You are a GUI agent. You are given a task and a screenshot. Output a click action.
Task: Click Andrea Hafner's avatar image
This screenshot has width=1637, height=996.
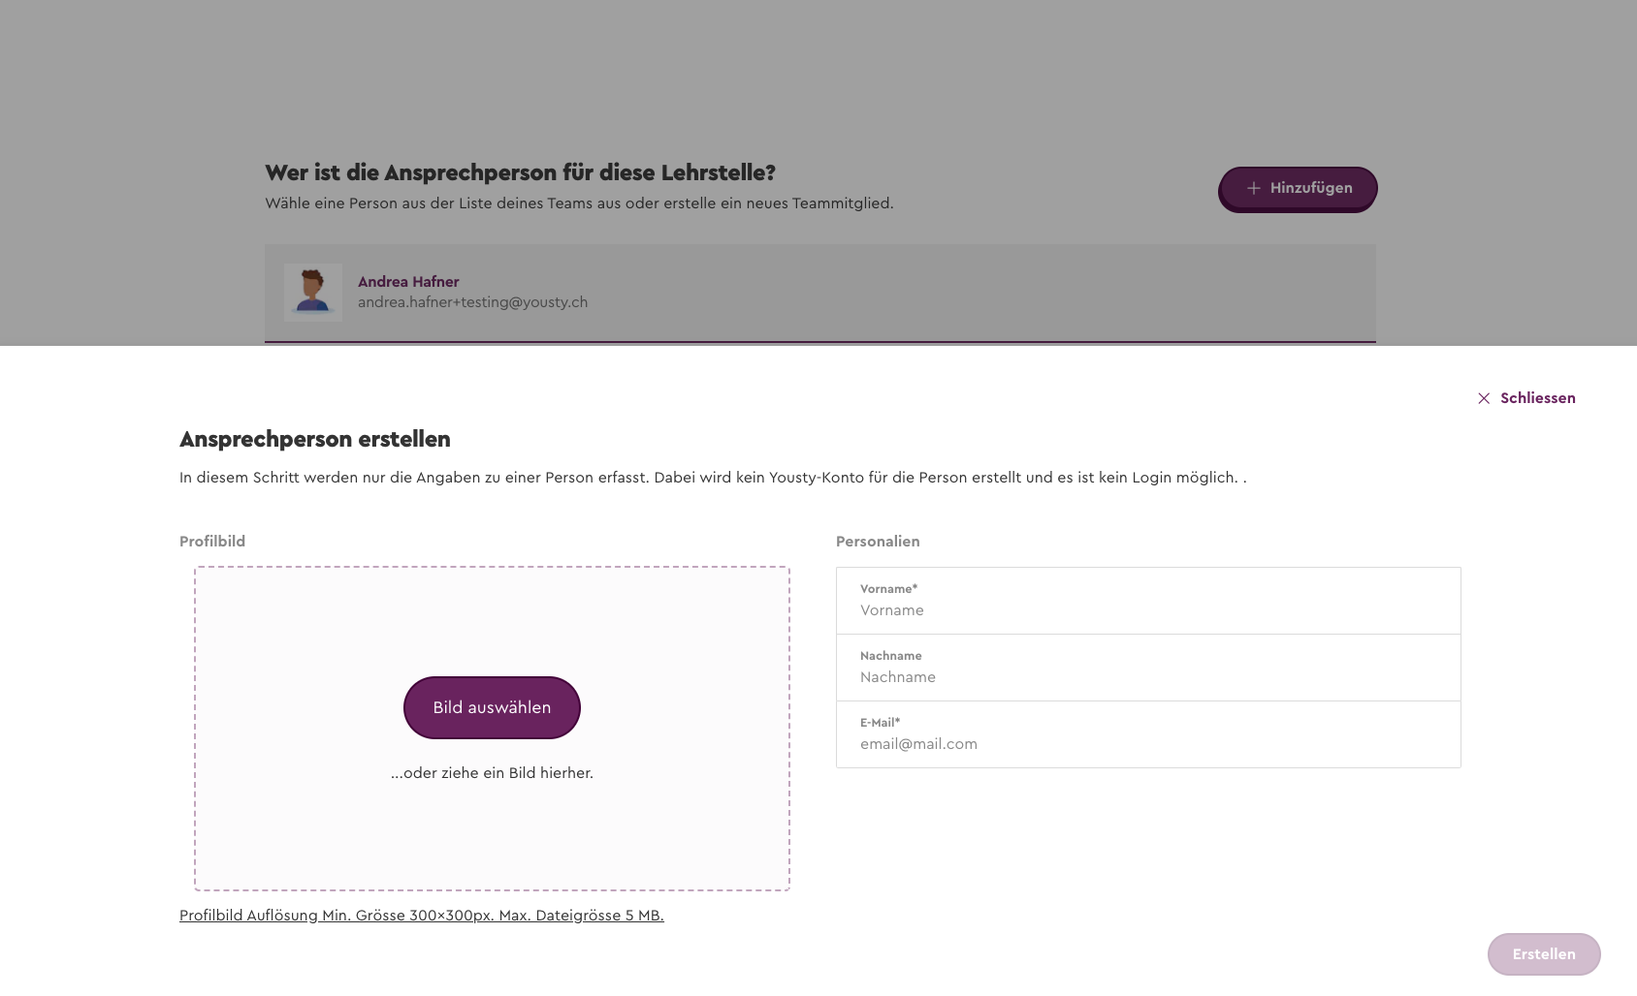click(313, 293)
